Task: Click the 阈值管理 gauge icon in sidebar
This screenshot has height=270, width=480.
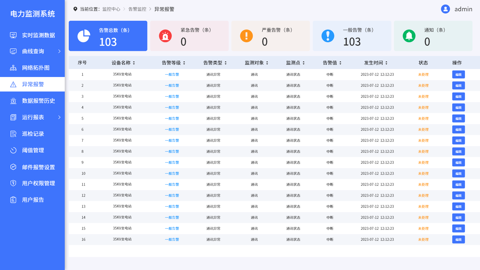Action: pyautogui.click(x=13, y=150)
